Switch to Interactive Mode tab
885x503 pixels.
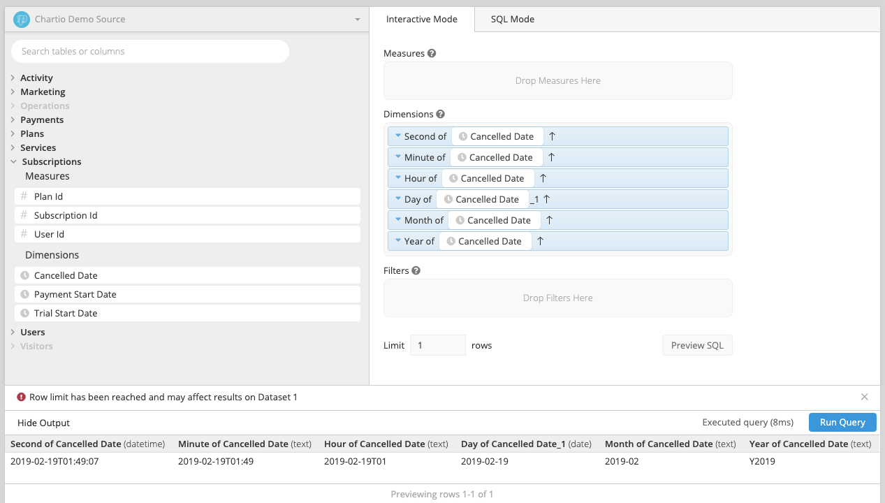click(x=422, y=20)
